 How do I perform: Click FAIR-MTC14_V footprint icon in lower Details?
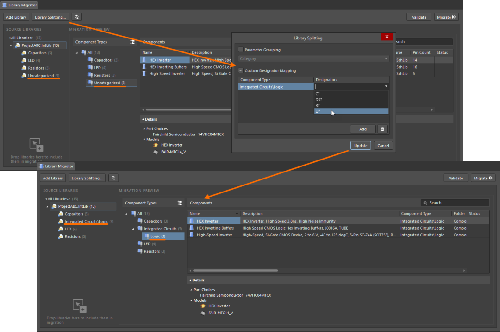(x=203, y=313)
